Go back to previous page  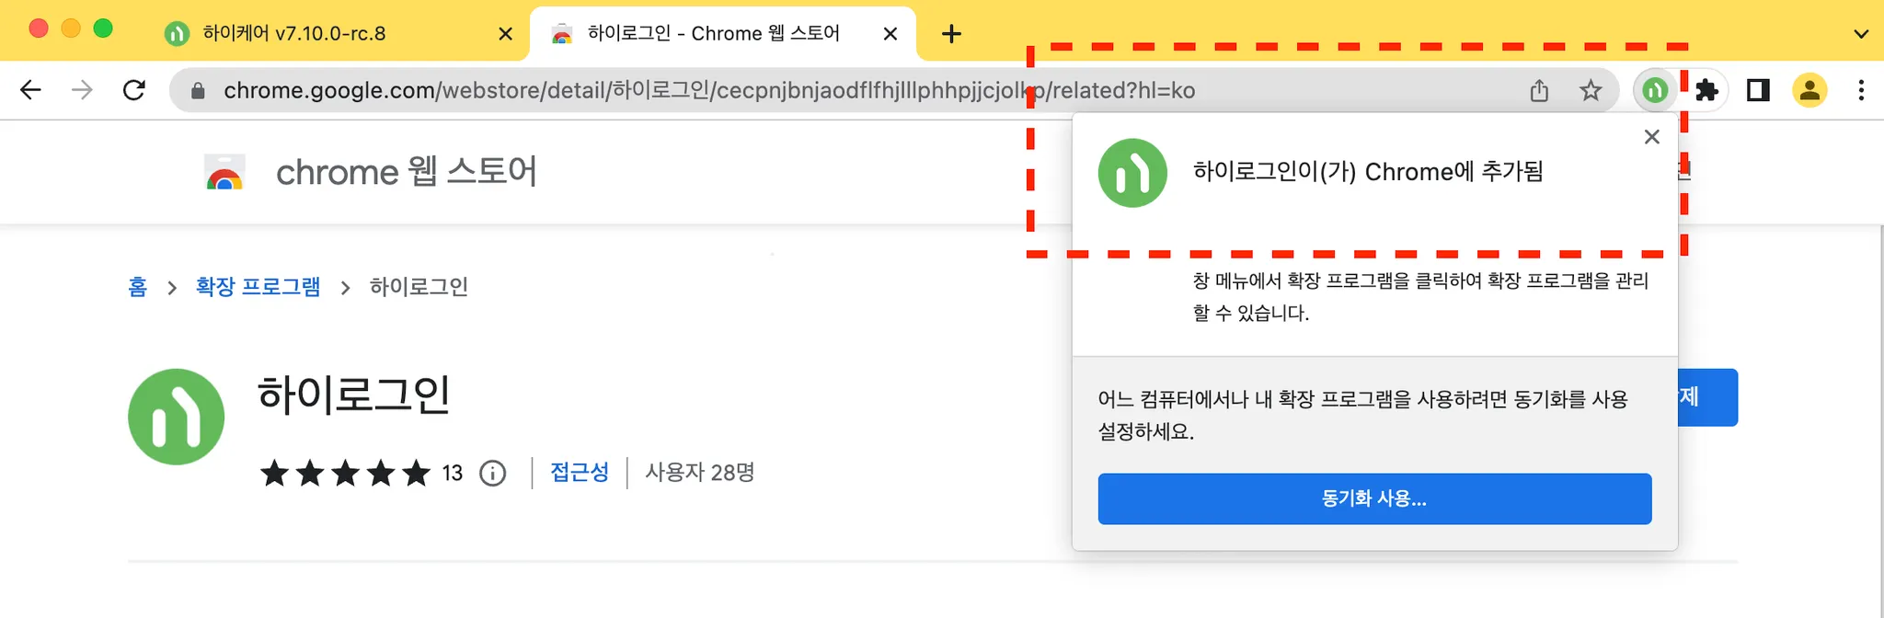31,90
